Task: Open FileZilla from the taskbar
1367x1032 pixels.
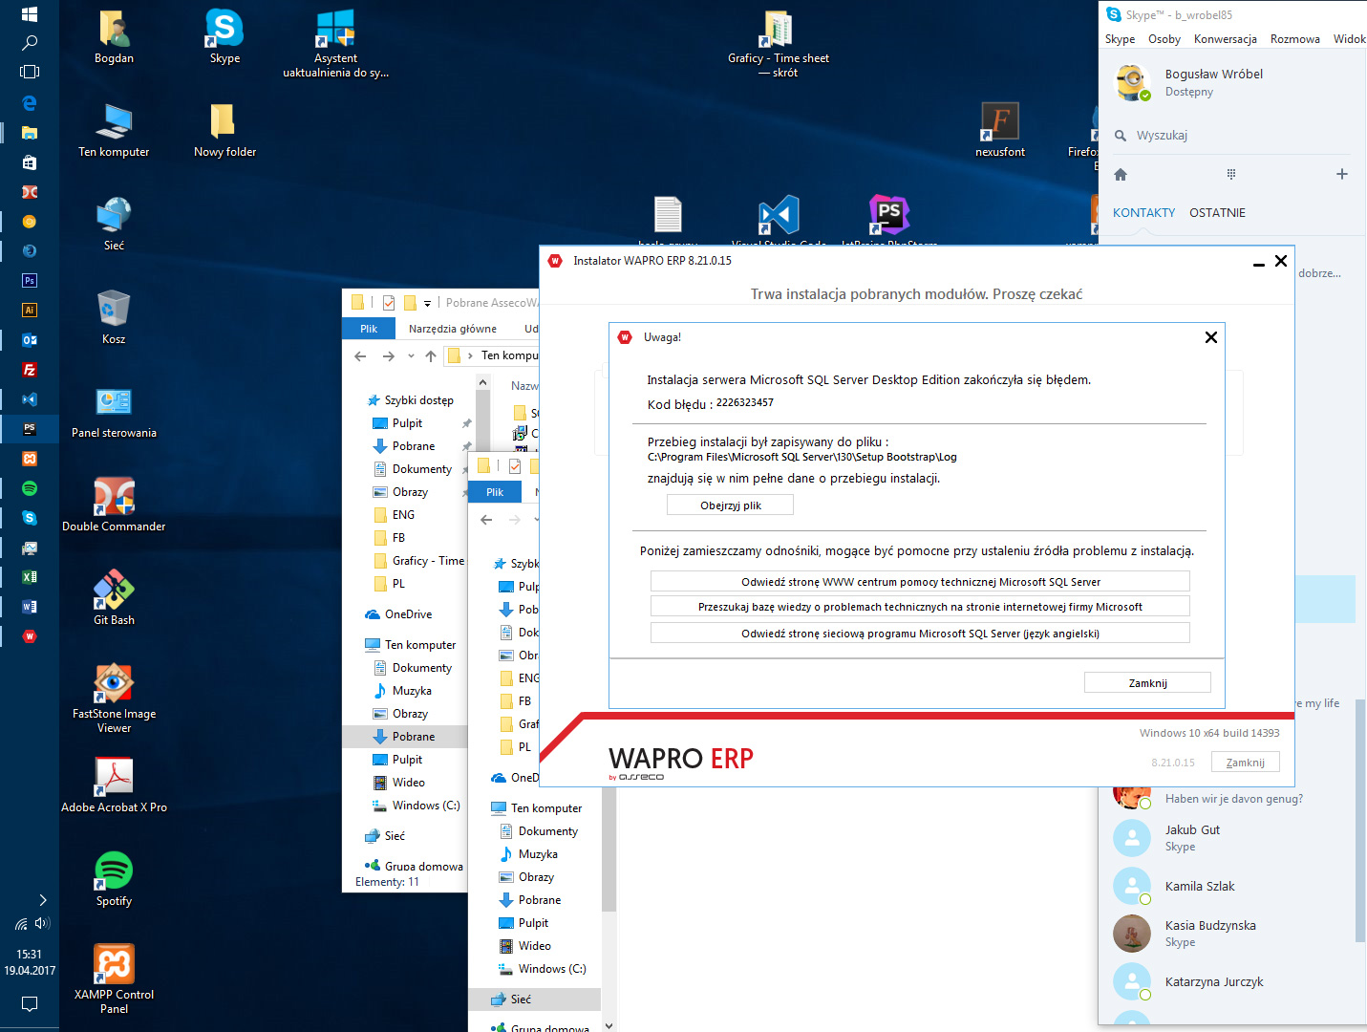Action: (30, 370)
